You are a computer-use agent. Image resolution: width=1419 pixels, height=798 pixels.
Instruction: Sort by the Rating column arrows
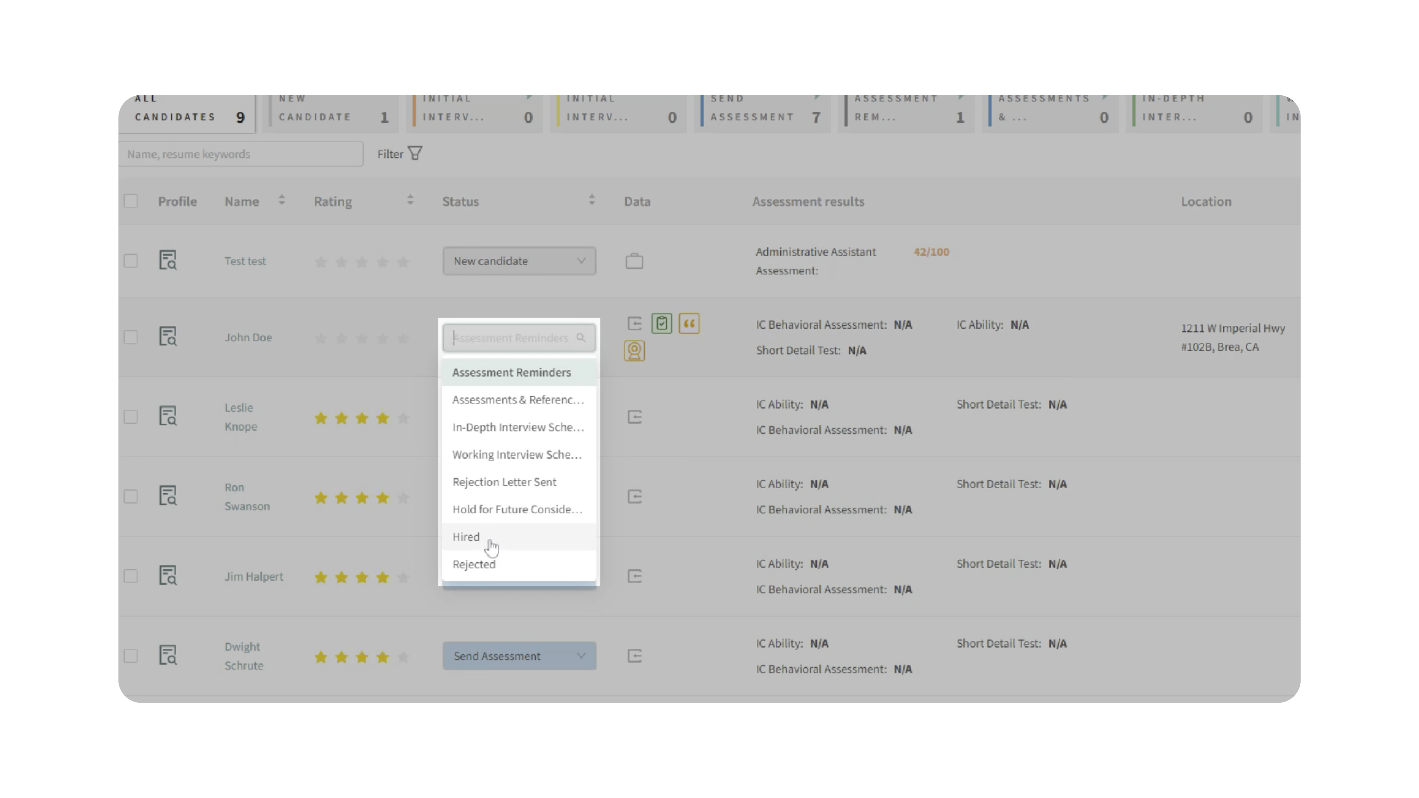pyautogui.click(x=410, y=200)
